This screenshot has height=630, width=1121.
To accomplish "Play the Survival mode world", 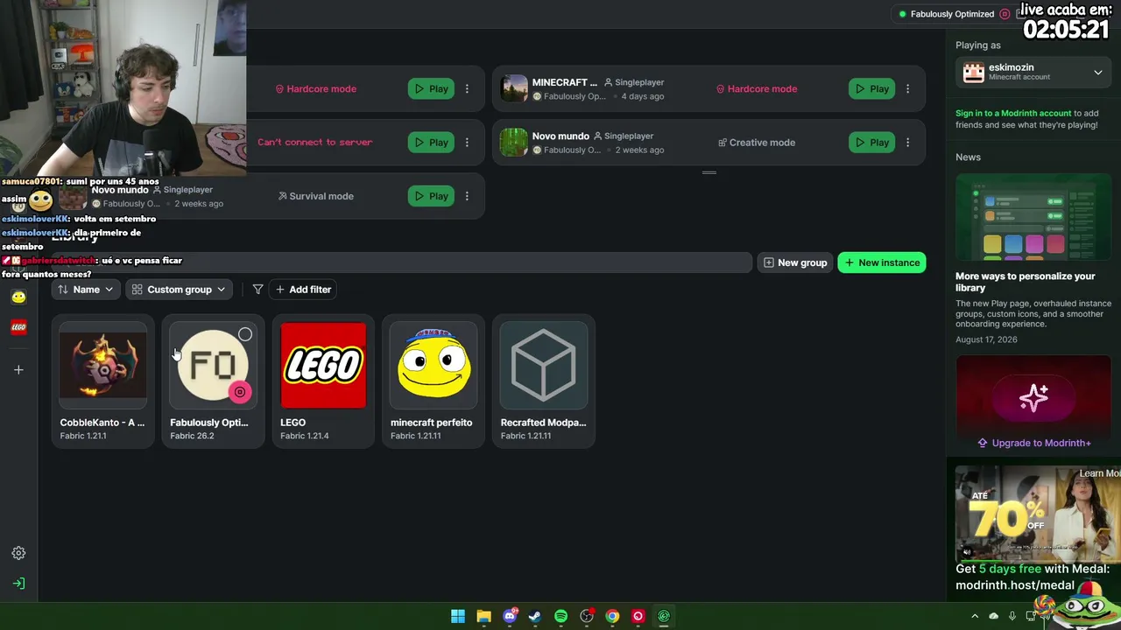I will point(431,196).
